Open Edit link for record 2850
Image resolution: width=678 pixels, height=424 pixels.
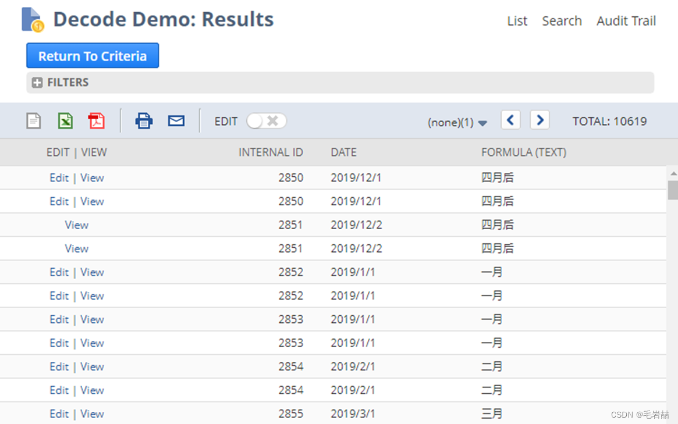click(59, 177)
